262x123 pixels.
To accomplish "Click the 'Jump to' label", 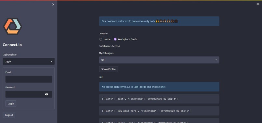I will (103, 33).
